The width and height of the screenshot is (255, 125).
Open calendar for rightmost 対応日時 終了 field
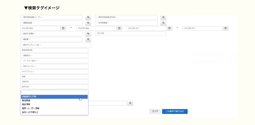coord(226,28)
